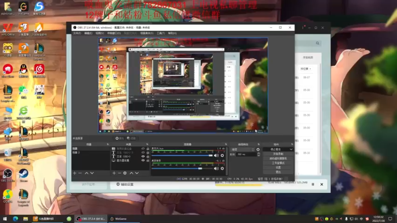Click Exit button in OBS Controls
This screenshot has height=223, width=397.
coord(278,172)
